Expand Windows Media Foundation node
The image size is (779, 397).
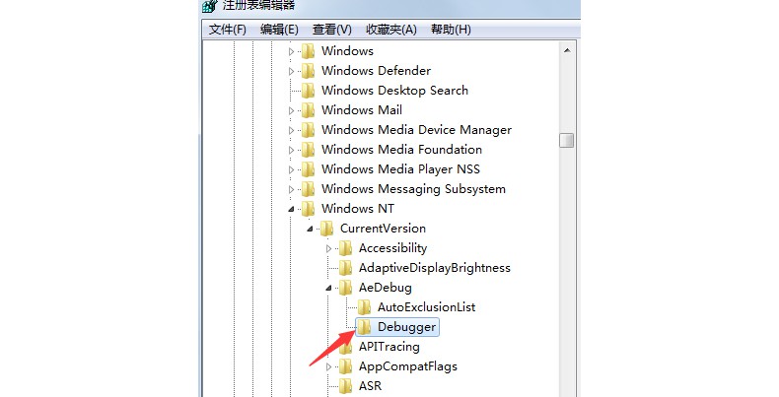(291, 150)
